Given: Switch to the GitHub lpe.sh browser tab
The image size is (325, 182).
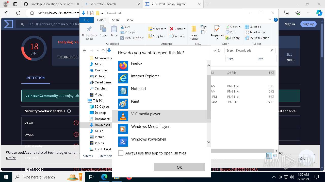Looking at the screenshot, I should (x=52, y=4).
